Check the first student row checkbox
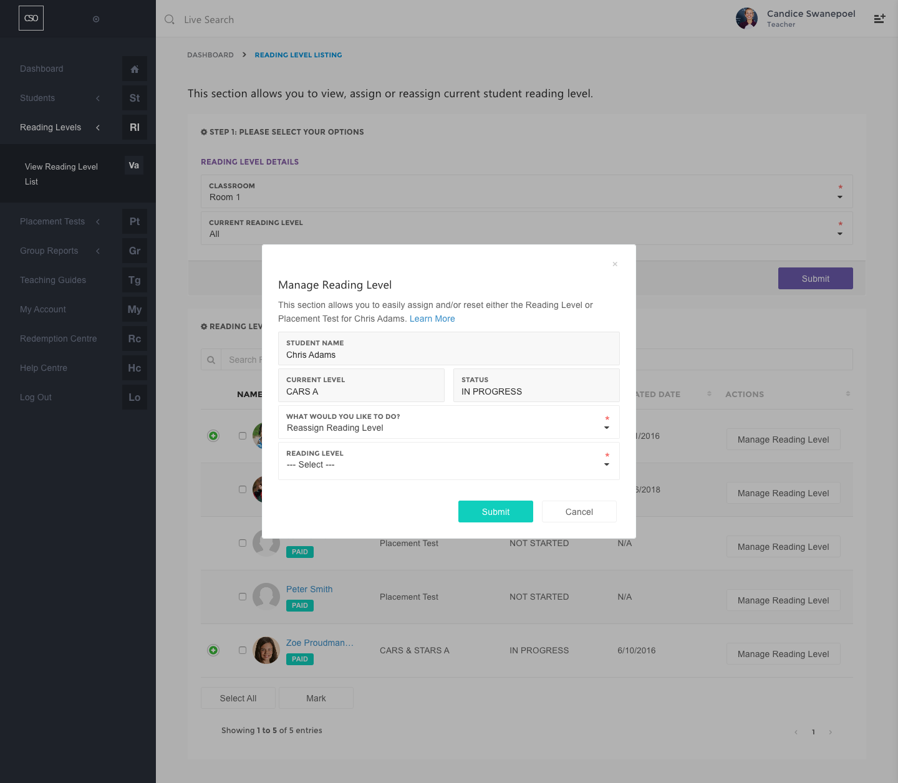The height and width of the screenshot is (783, 898). point(243,436)
